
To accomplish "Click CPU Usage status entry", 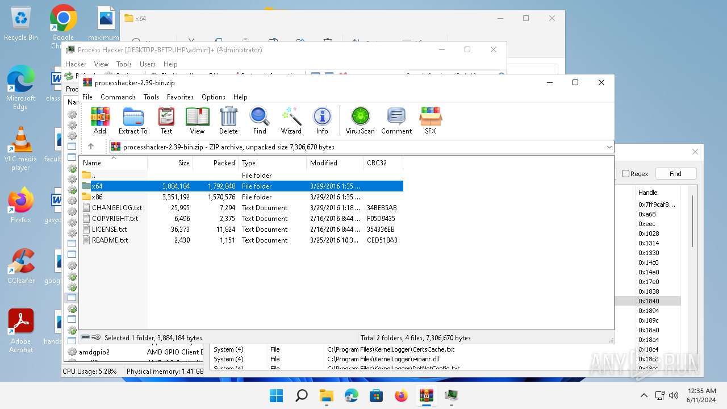I will pos(90,372).
